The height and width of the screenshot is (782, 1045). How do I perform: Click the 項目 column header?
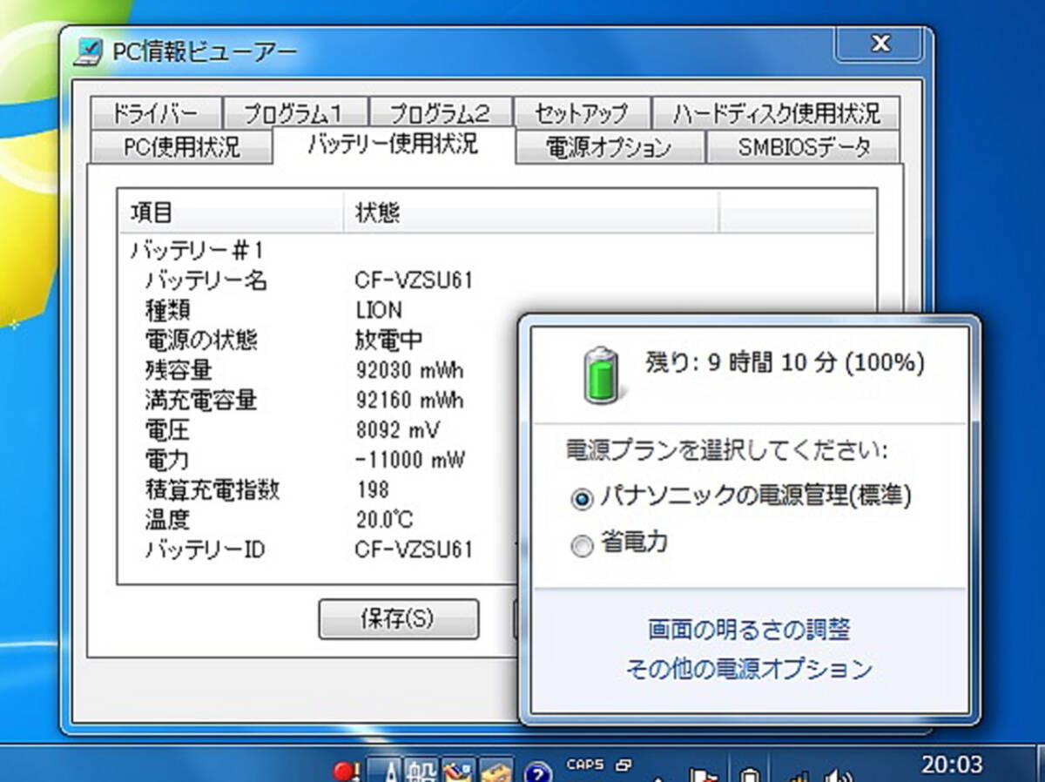tap(231, 212)
